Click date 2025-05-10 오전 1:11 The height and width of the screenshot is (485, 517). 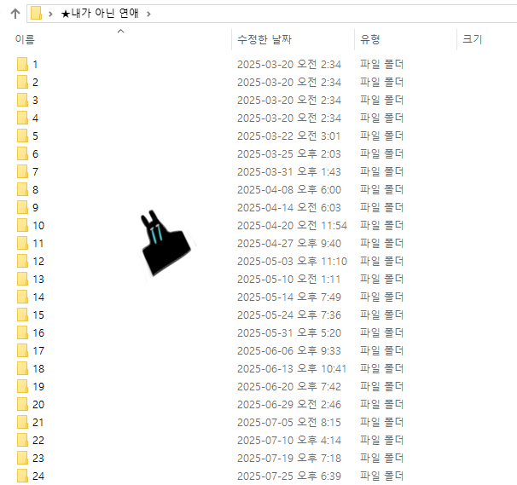289,279
